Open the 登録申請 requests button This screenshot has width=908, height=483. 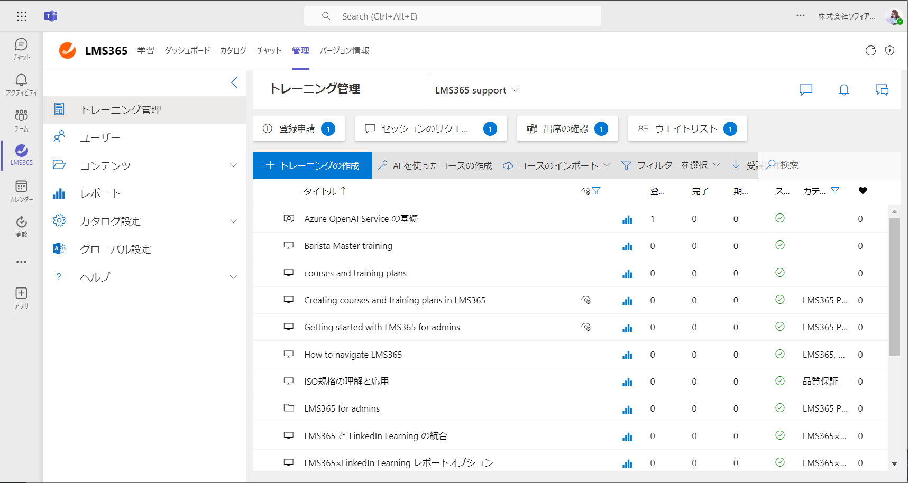click(299, 128)
